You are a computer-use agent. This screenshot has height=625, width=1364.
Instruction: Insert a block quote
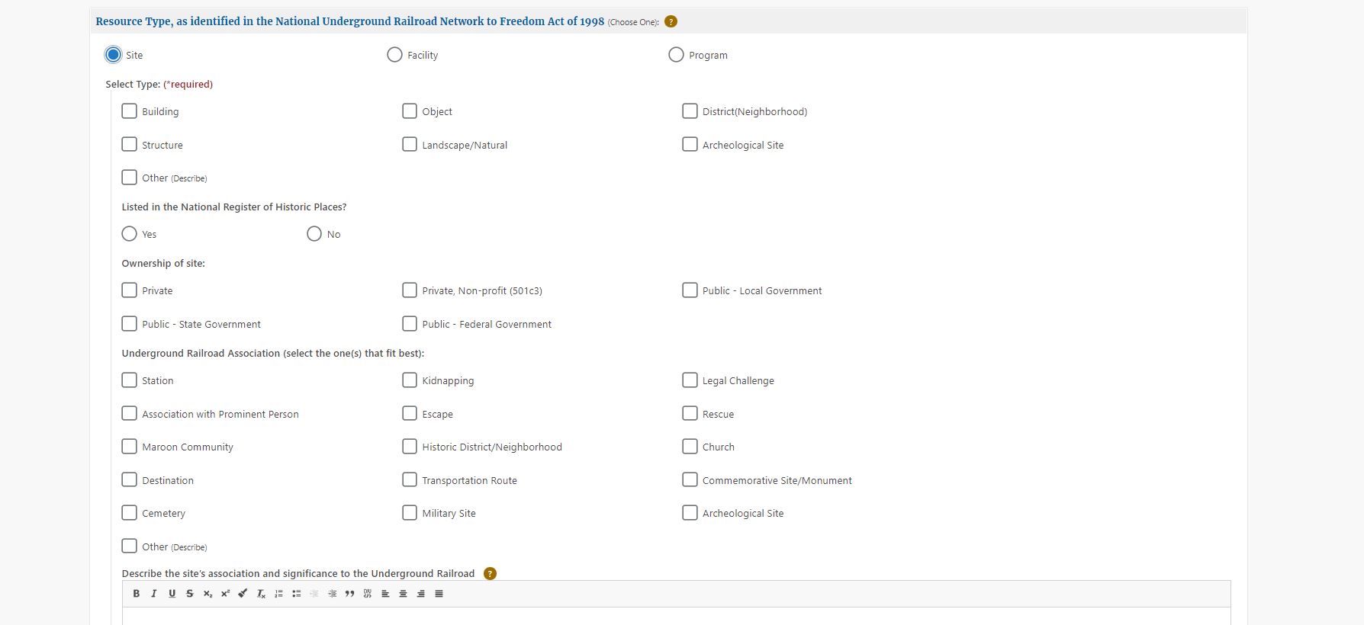click(349, 594)
